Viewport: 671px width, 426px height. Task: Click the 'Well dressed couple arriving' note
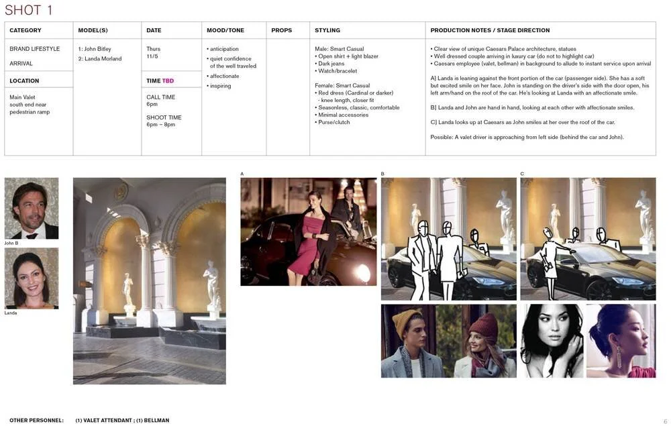(x=512, y=56)
